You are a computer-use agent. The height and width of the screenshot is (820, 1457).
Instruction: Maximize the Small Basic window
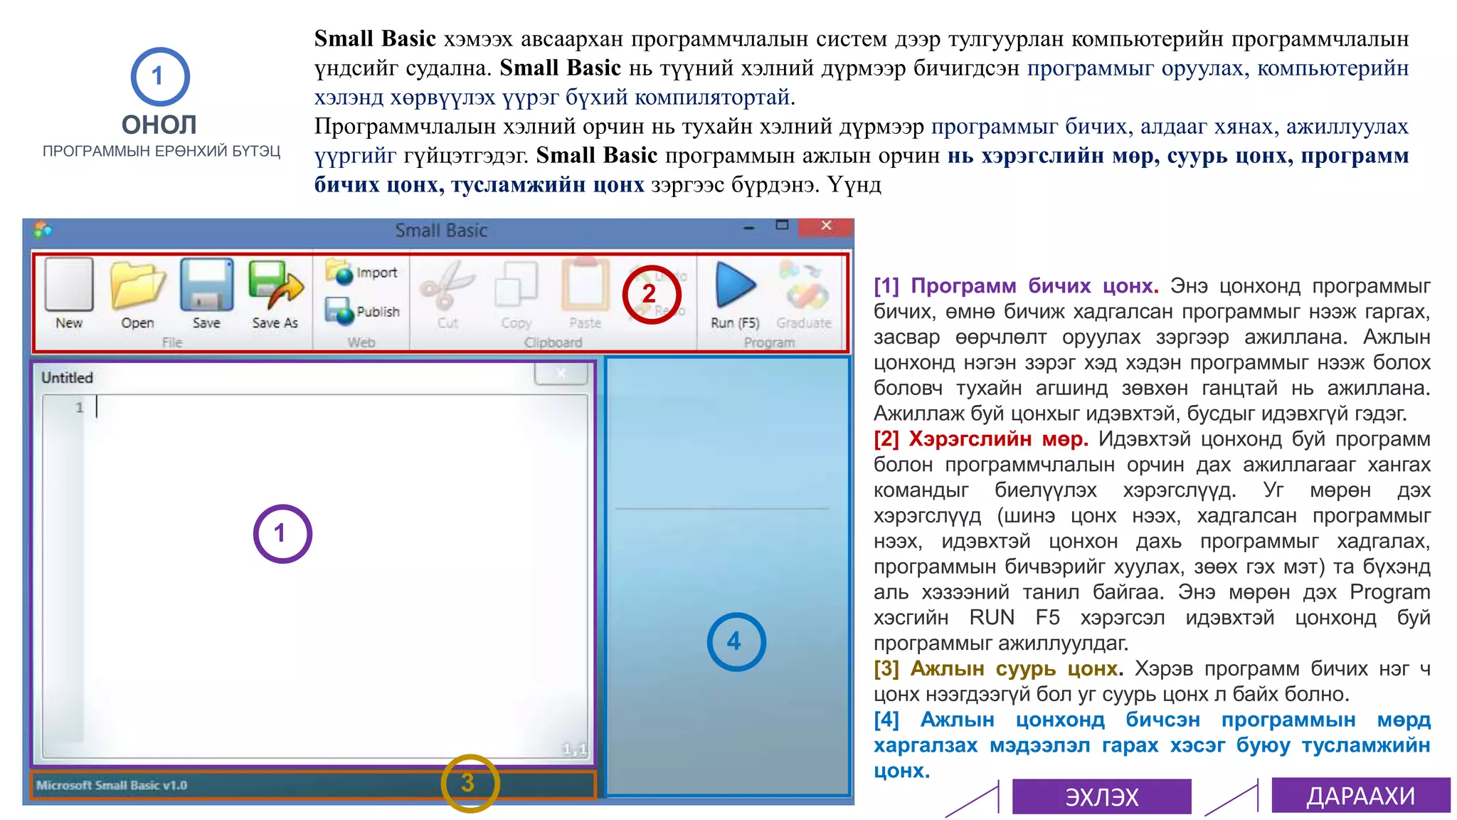782,226
